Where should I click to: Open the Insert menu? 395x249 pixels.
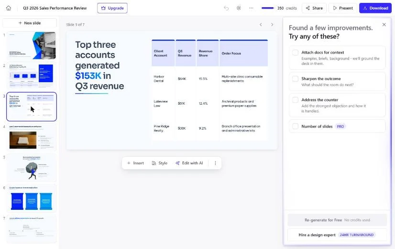135,163
